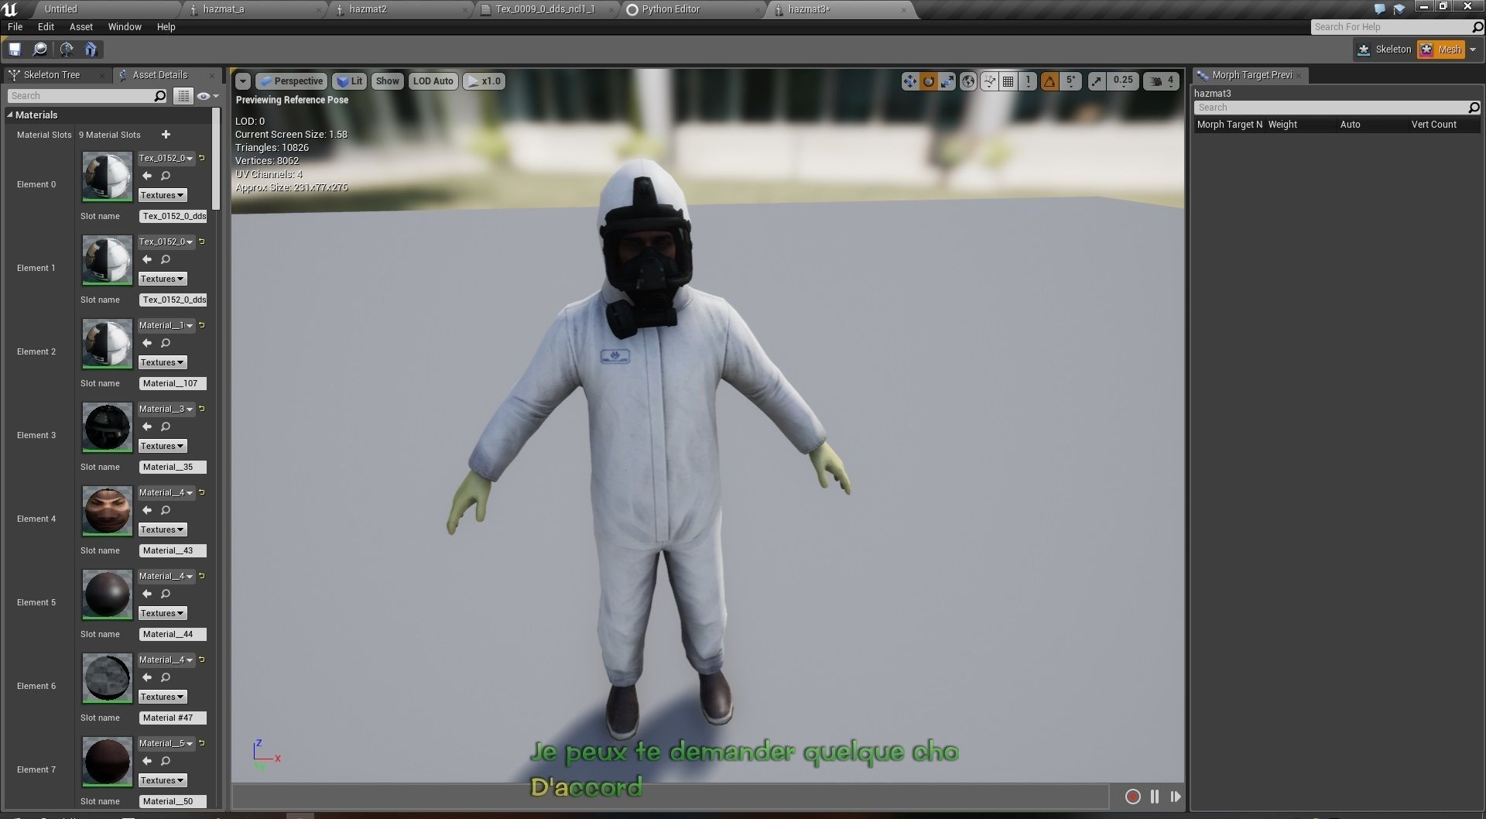Screen dimensions: 1486x819
Task: Toggle grid snapping icon
Action: (x=1008, y=81)
